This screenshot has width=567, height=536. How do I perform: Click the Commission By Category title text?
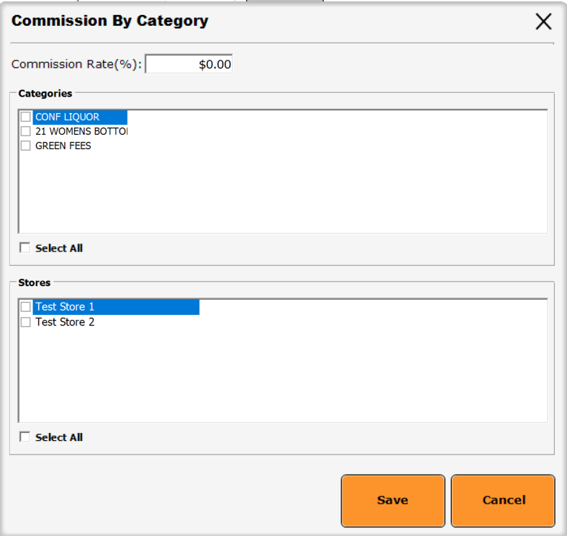pyautogui.click(x=110, y=21)
